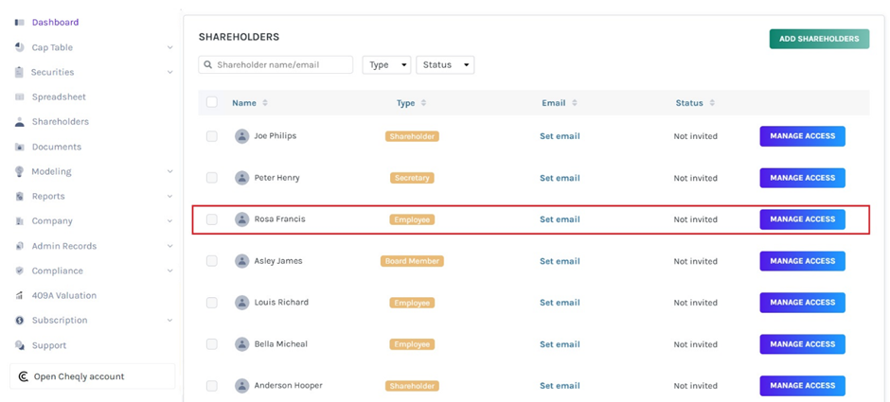Image resolution: width=890 pixels, height=402 pixels.
Task: Open the Documents menu item
Action: tap(56, 147)
